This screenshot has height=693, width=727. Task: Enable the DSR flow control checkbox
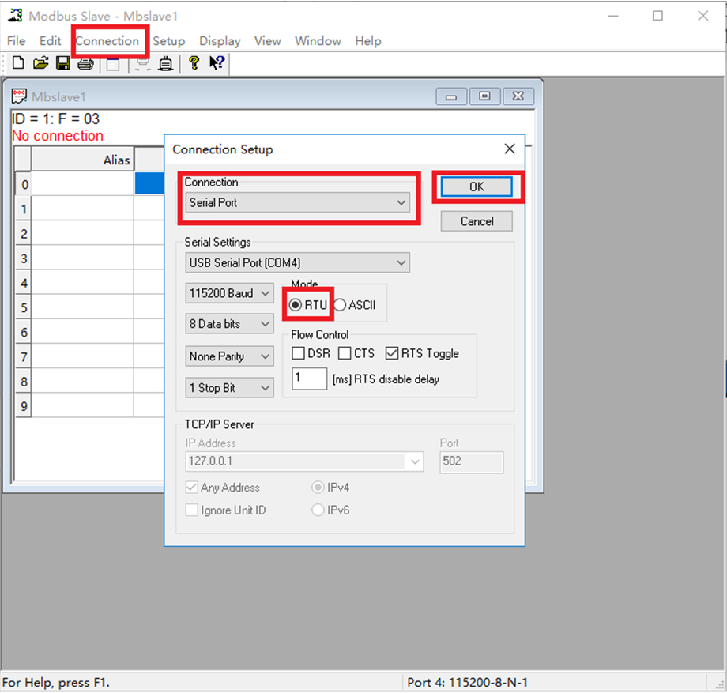tap(299, 353)
